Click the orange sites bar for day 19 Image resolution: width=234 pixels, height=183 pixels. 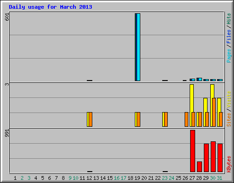138,119
